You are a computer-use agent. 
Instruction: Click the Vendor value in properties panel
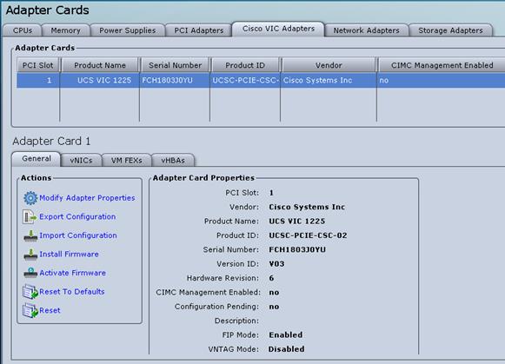coord(307,207)
